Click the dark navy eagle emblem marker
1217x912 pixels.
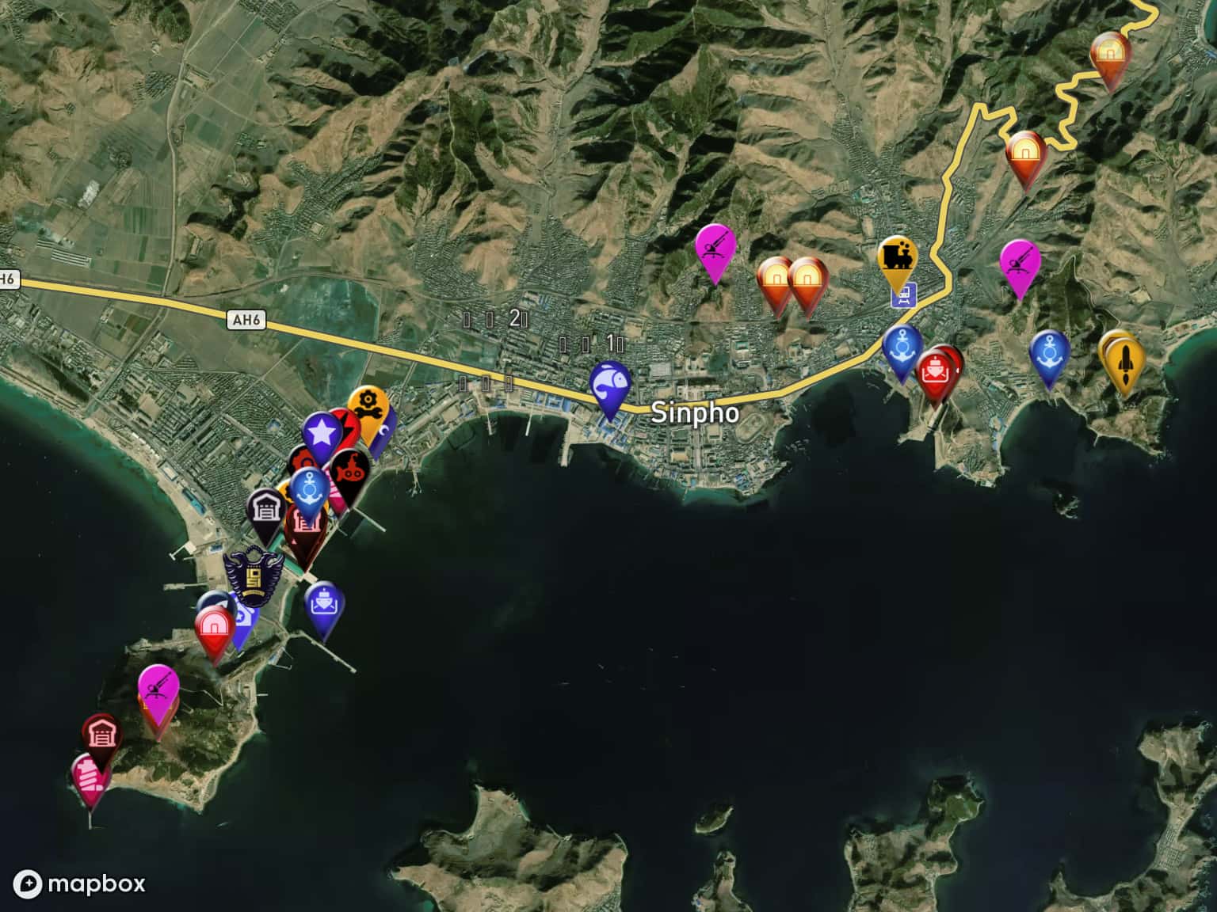point(254,574)
